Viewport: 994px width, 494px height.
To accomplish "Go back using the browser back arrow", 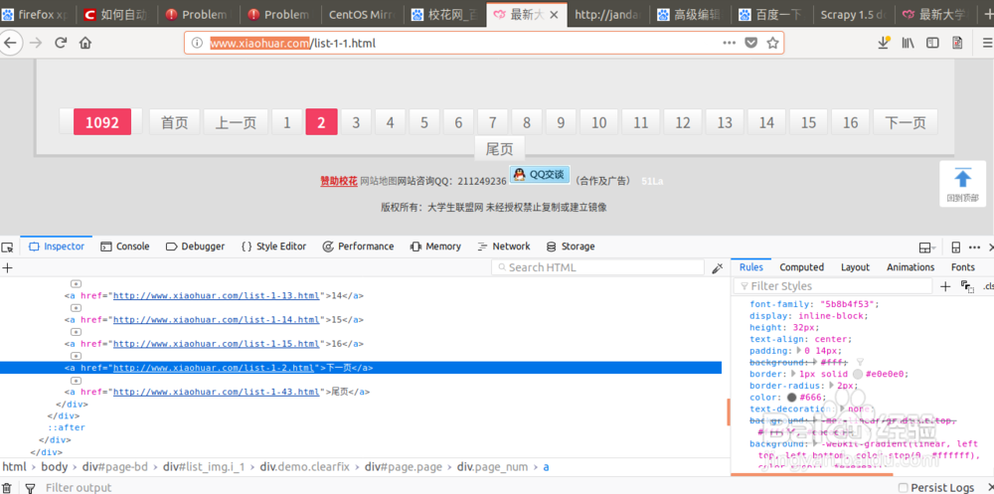I will (11, 43).
